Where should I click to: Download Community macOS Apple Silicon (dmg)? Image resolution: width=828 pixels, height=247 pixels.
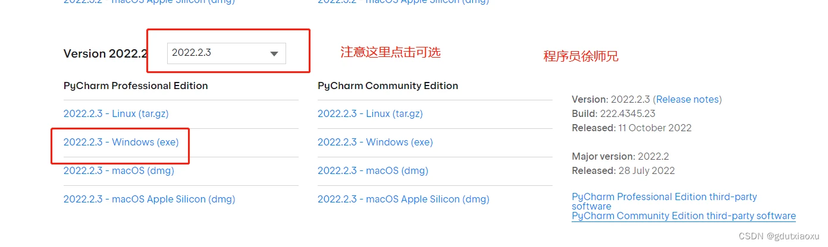(x=403, y=199)
